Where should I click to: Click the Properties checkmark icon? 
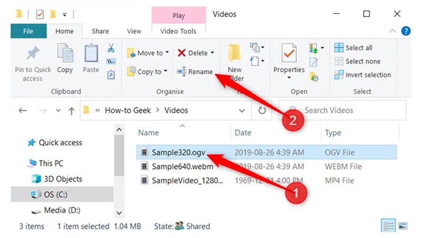(289, 53)
